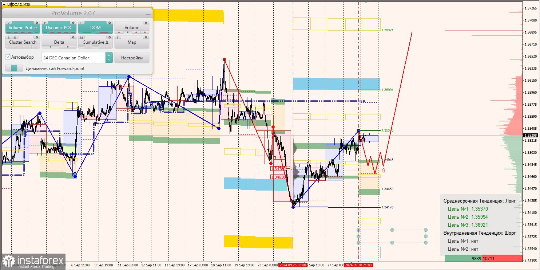Expand USDCAD,M30 chart menu triangle
This screenshot has height=270, width=540.
coord(4,4)
